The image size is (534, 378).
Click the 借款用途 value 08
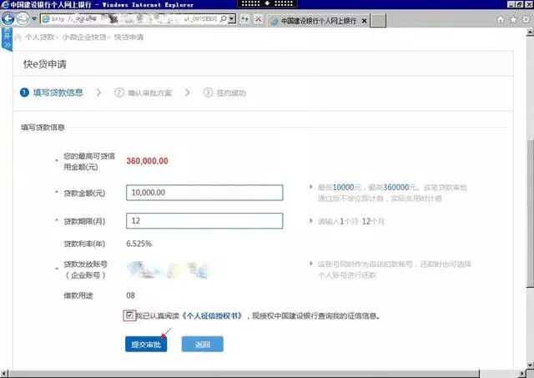click(x=130, y=295)
